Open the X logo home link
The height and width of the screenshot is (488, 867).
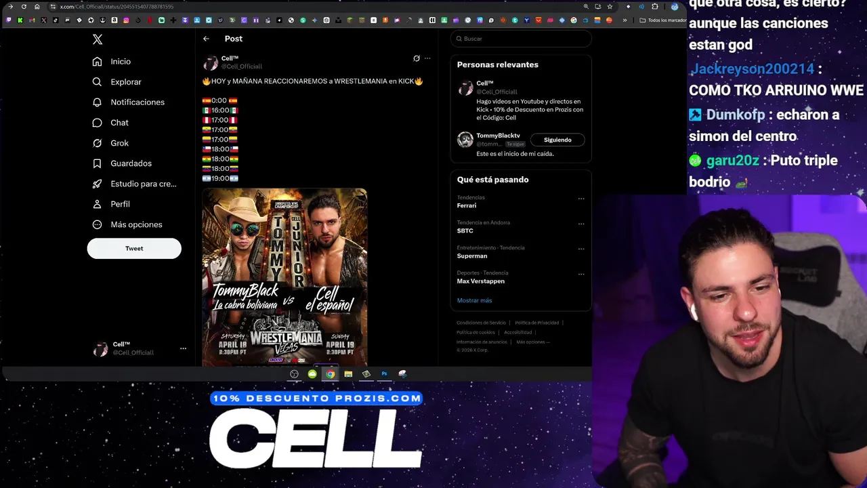click(98, 39)
